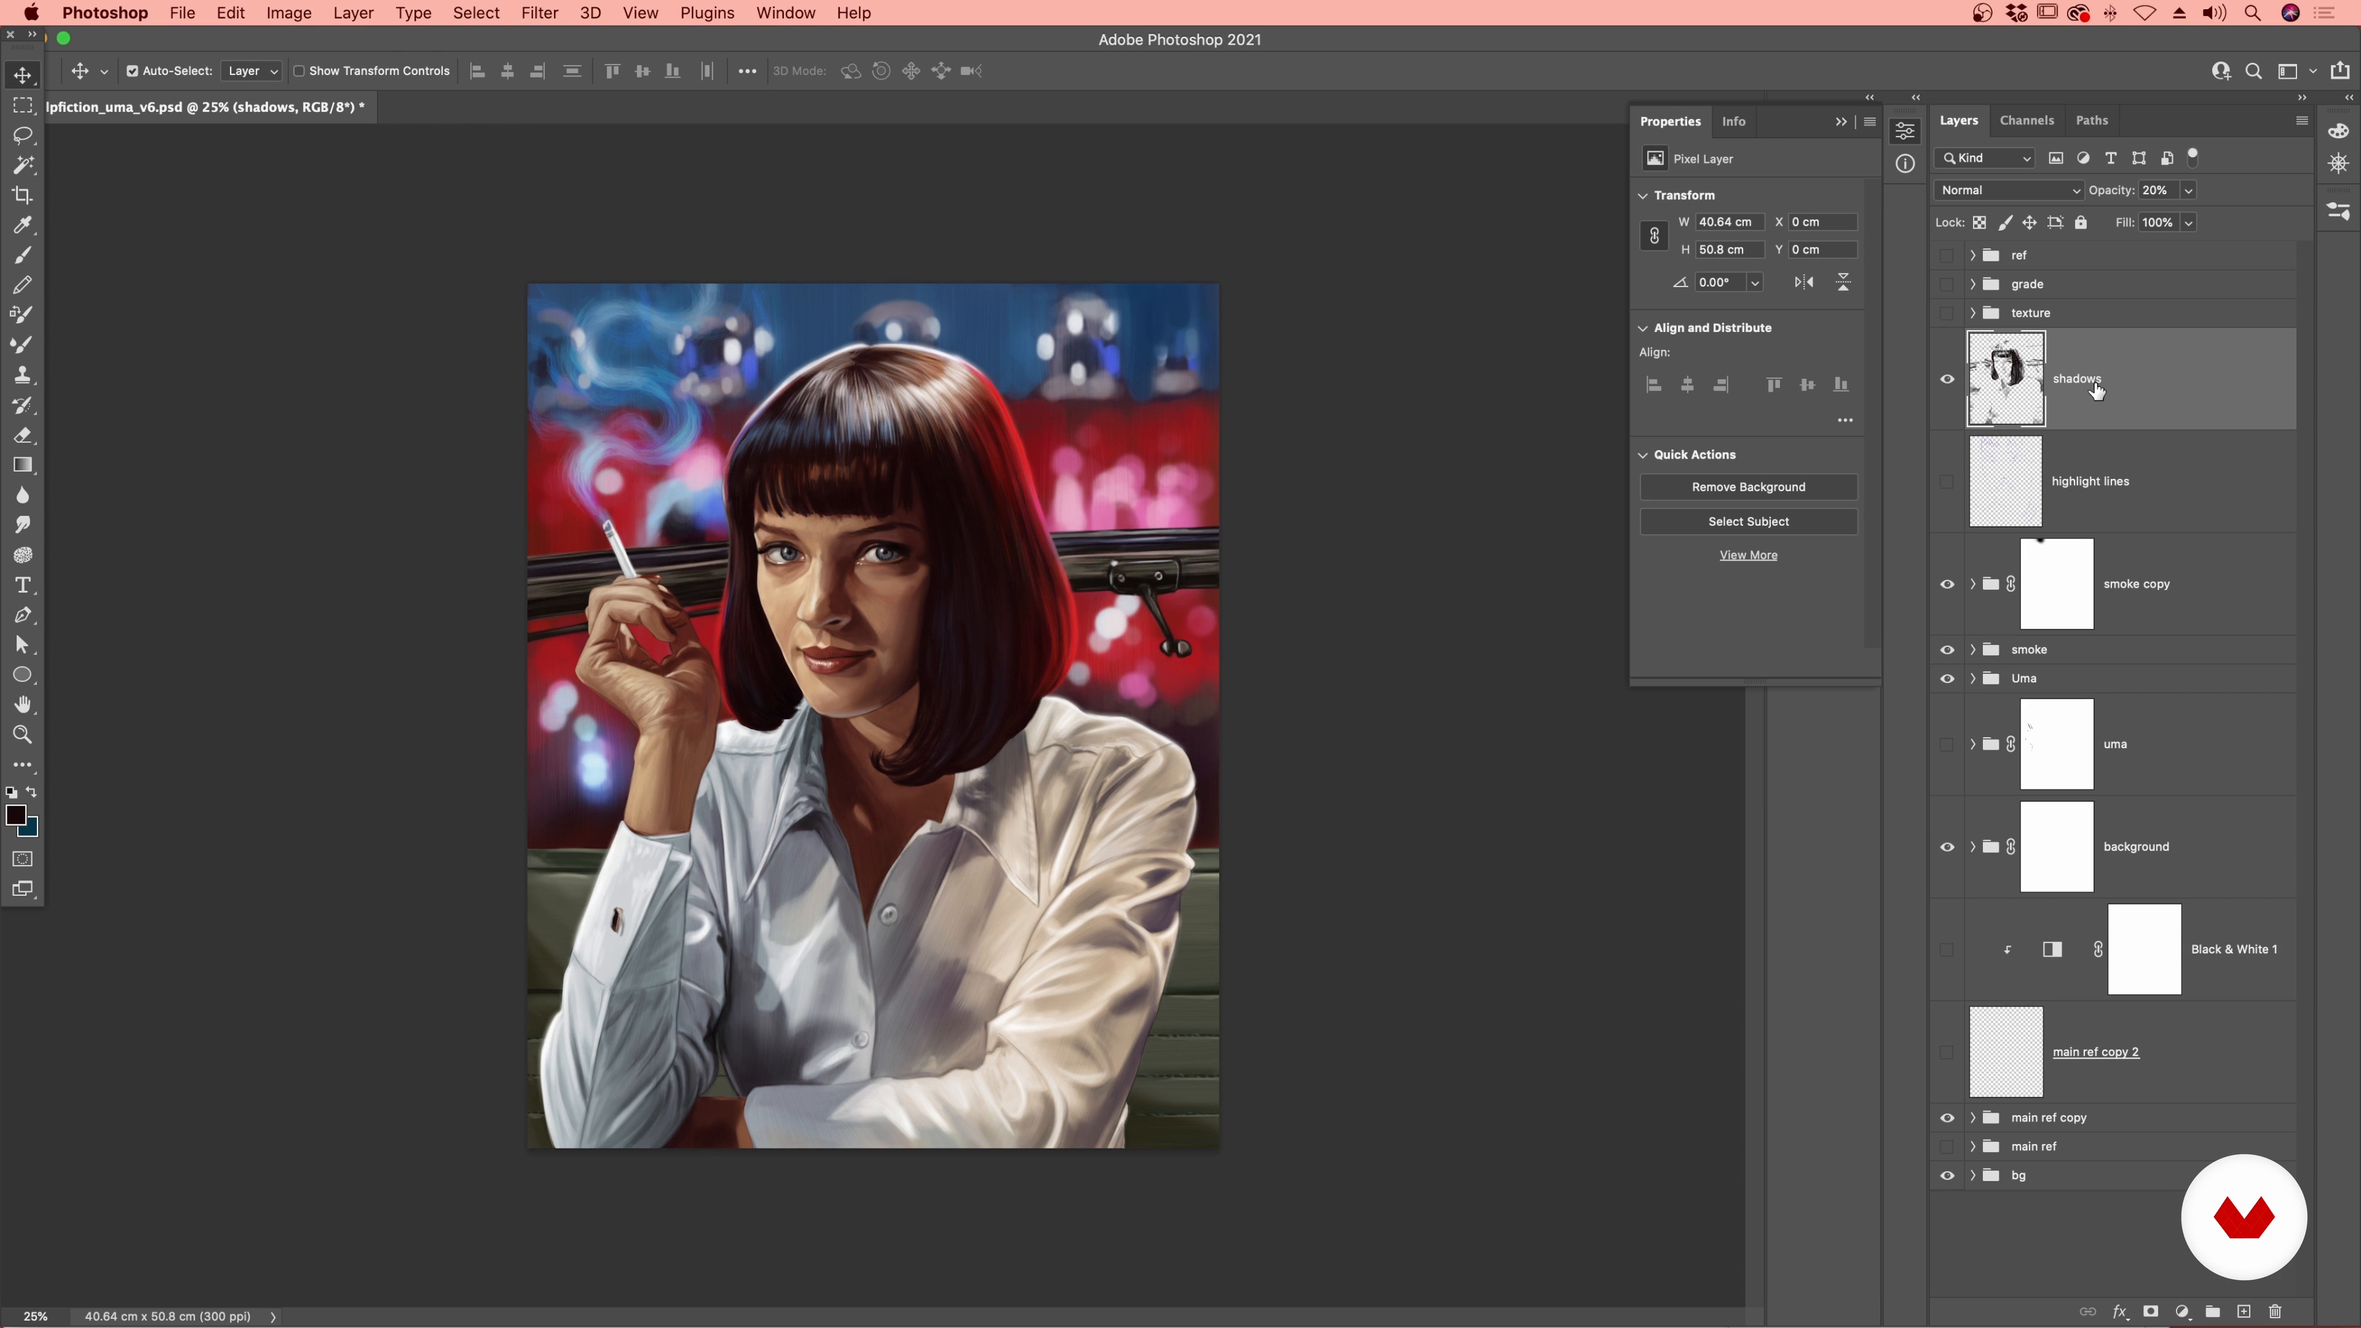Image resolution: width=2361 pixels, height=1328 pixels.
Task: Open the Normal blend mode dropdown
Action: point(2009,190)
